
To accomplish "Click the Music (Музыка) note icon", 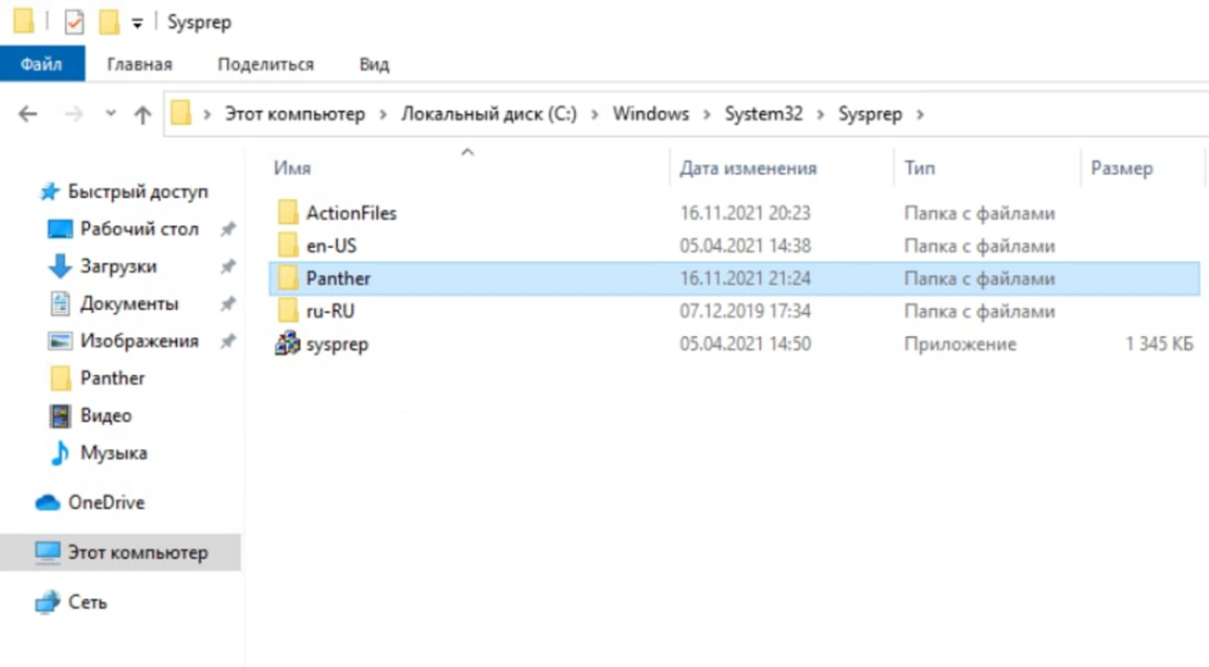I will [60, 453].
